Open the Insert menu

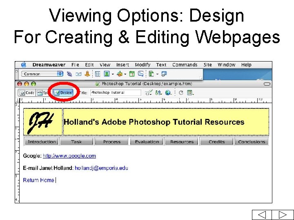(122, 65)
